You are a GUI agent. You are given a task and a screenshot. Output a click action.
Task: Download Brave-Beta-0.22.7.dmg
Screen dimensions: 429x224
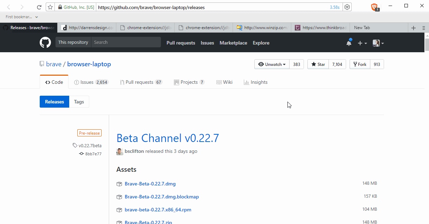(x=150, y=184)
